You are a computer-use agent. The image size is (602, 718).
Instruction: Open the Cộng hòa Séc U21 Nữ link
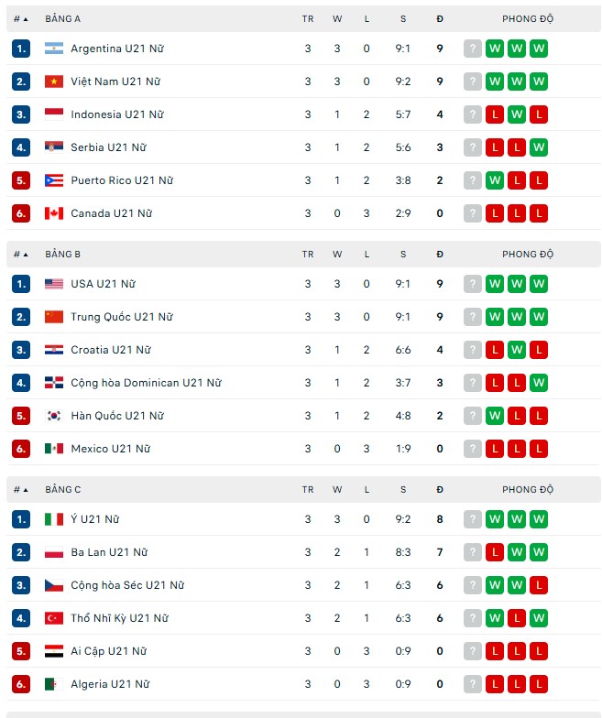(x=127, y=585)
